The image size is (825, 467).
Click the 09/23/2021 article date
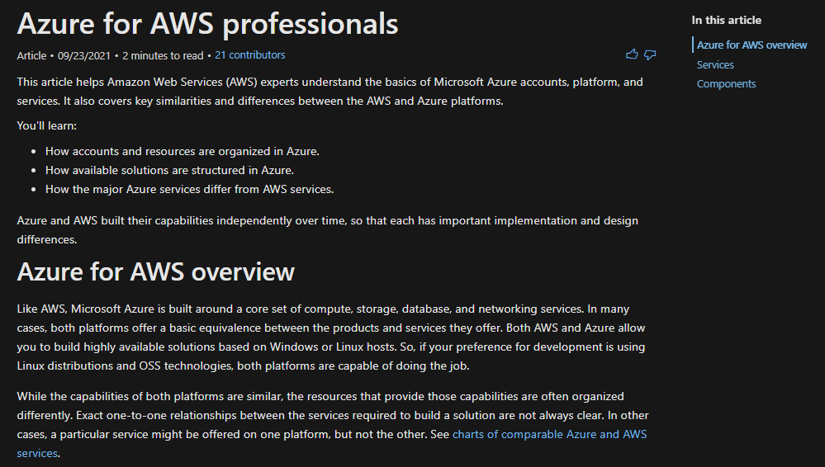click(x=84, y=55)
